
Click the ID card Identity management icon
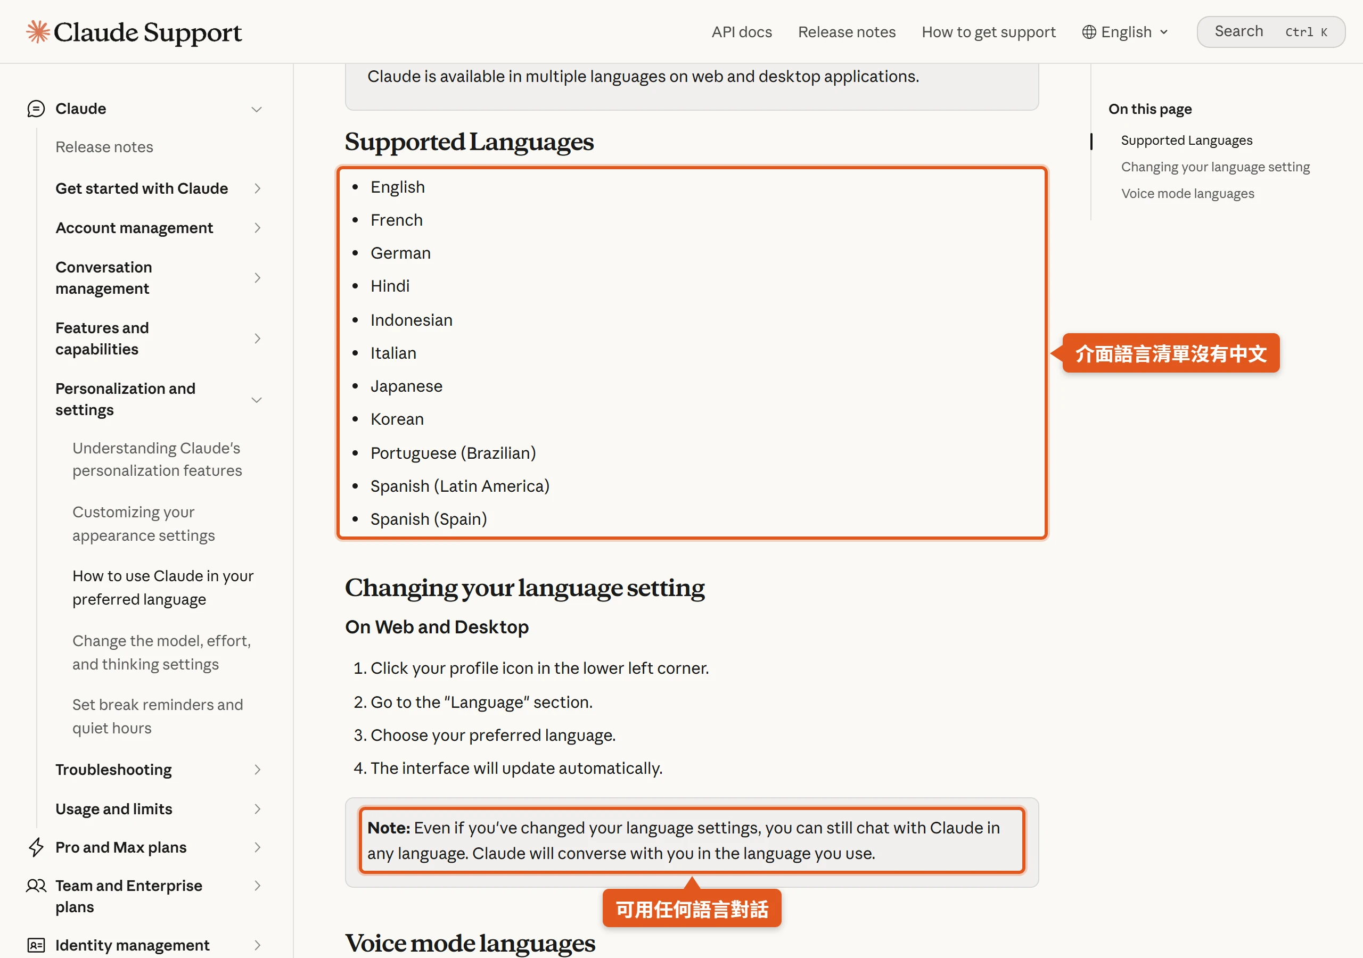tap(36, 945)
